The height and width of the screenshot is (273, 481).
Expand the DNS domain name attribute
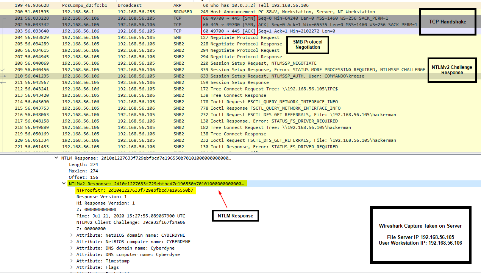71,248
